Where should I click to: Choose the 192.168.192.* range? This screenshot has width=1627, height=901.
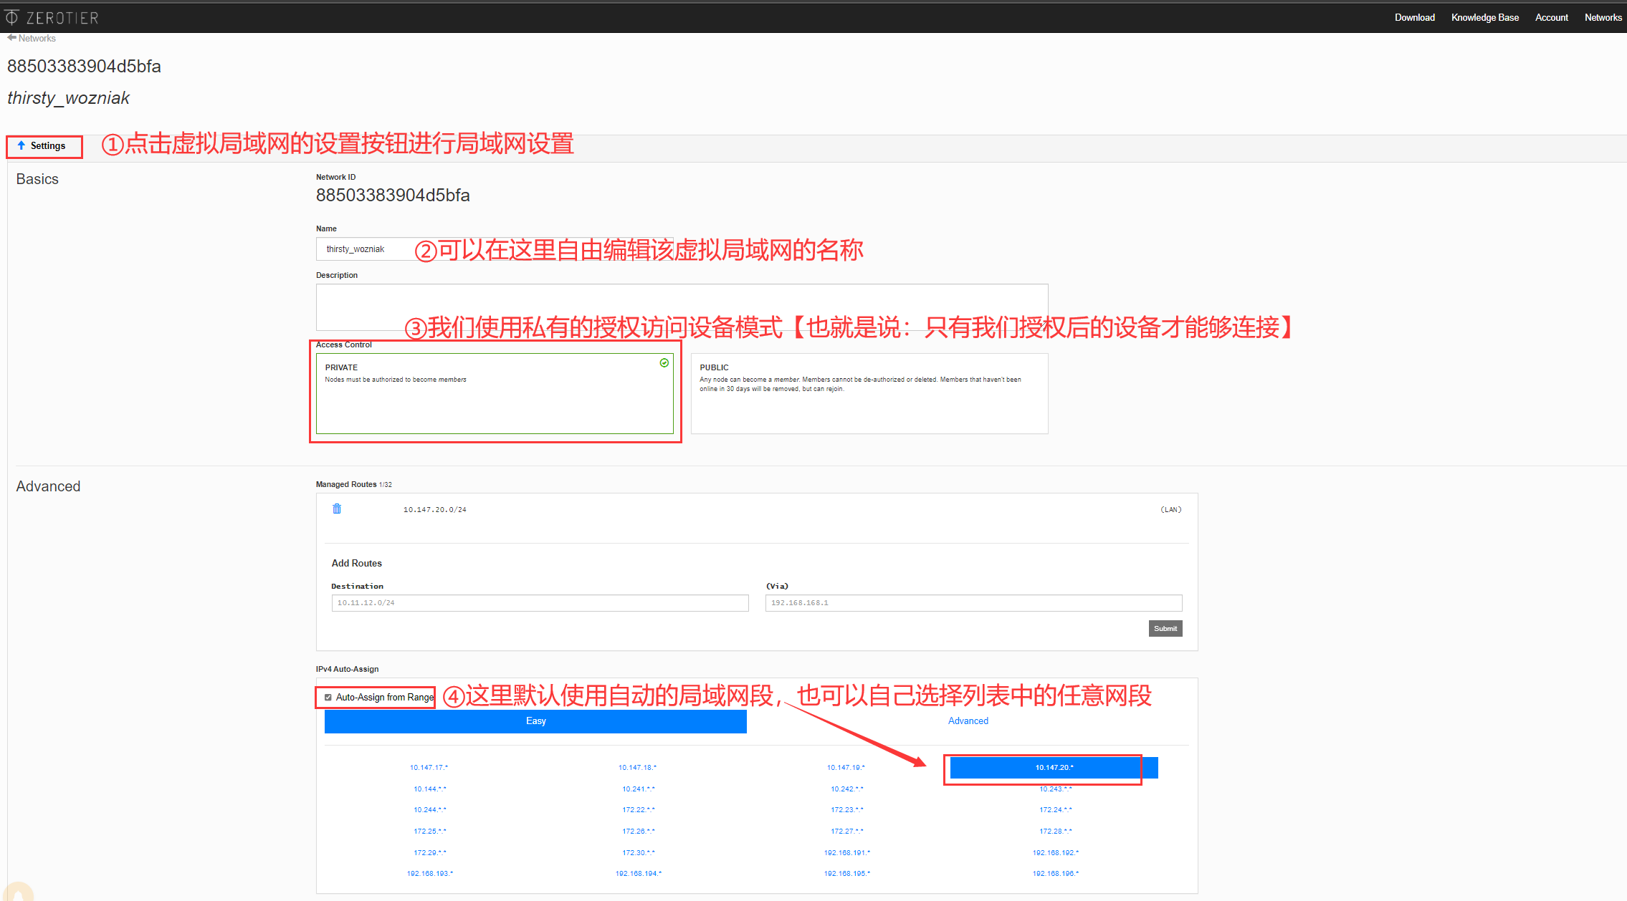point(1055,853)
